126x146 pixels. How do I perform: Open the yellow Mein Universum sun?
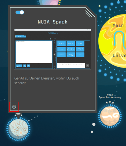(x=112, y=41)
